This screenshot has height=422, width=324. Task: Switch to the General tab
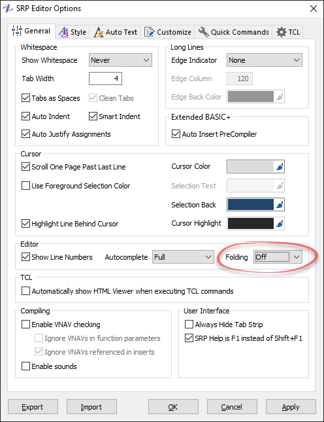tap(31, 31)
